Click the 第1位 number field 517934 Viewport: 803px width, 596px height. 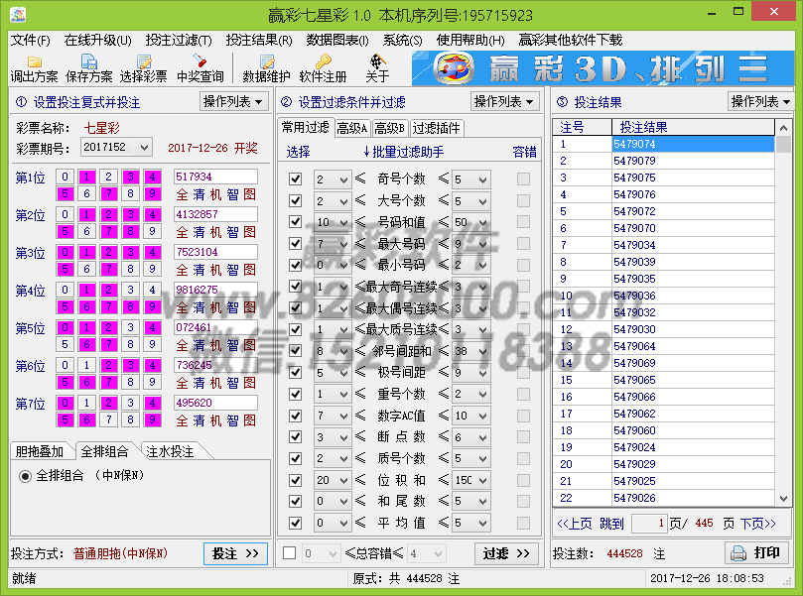click(x=215, y=177)
